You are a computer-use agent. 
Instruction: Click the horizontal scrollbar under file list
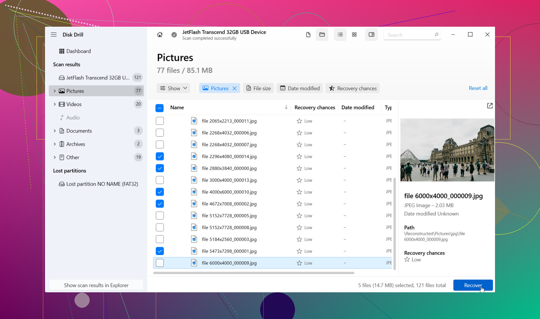[x=254, y=273]
